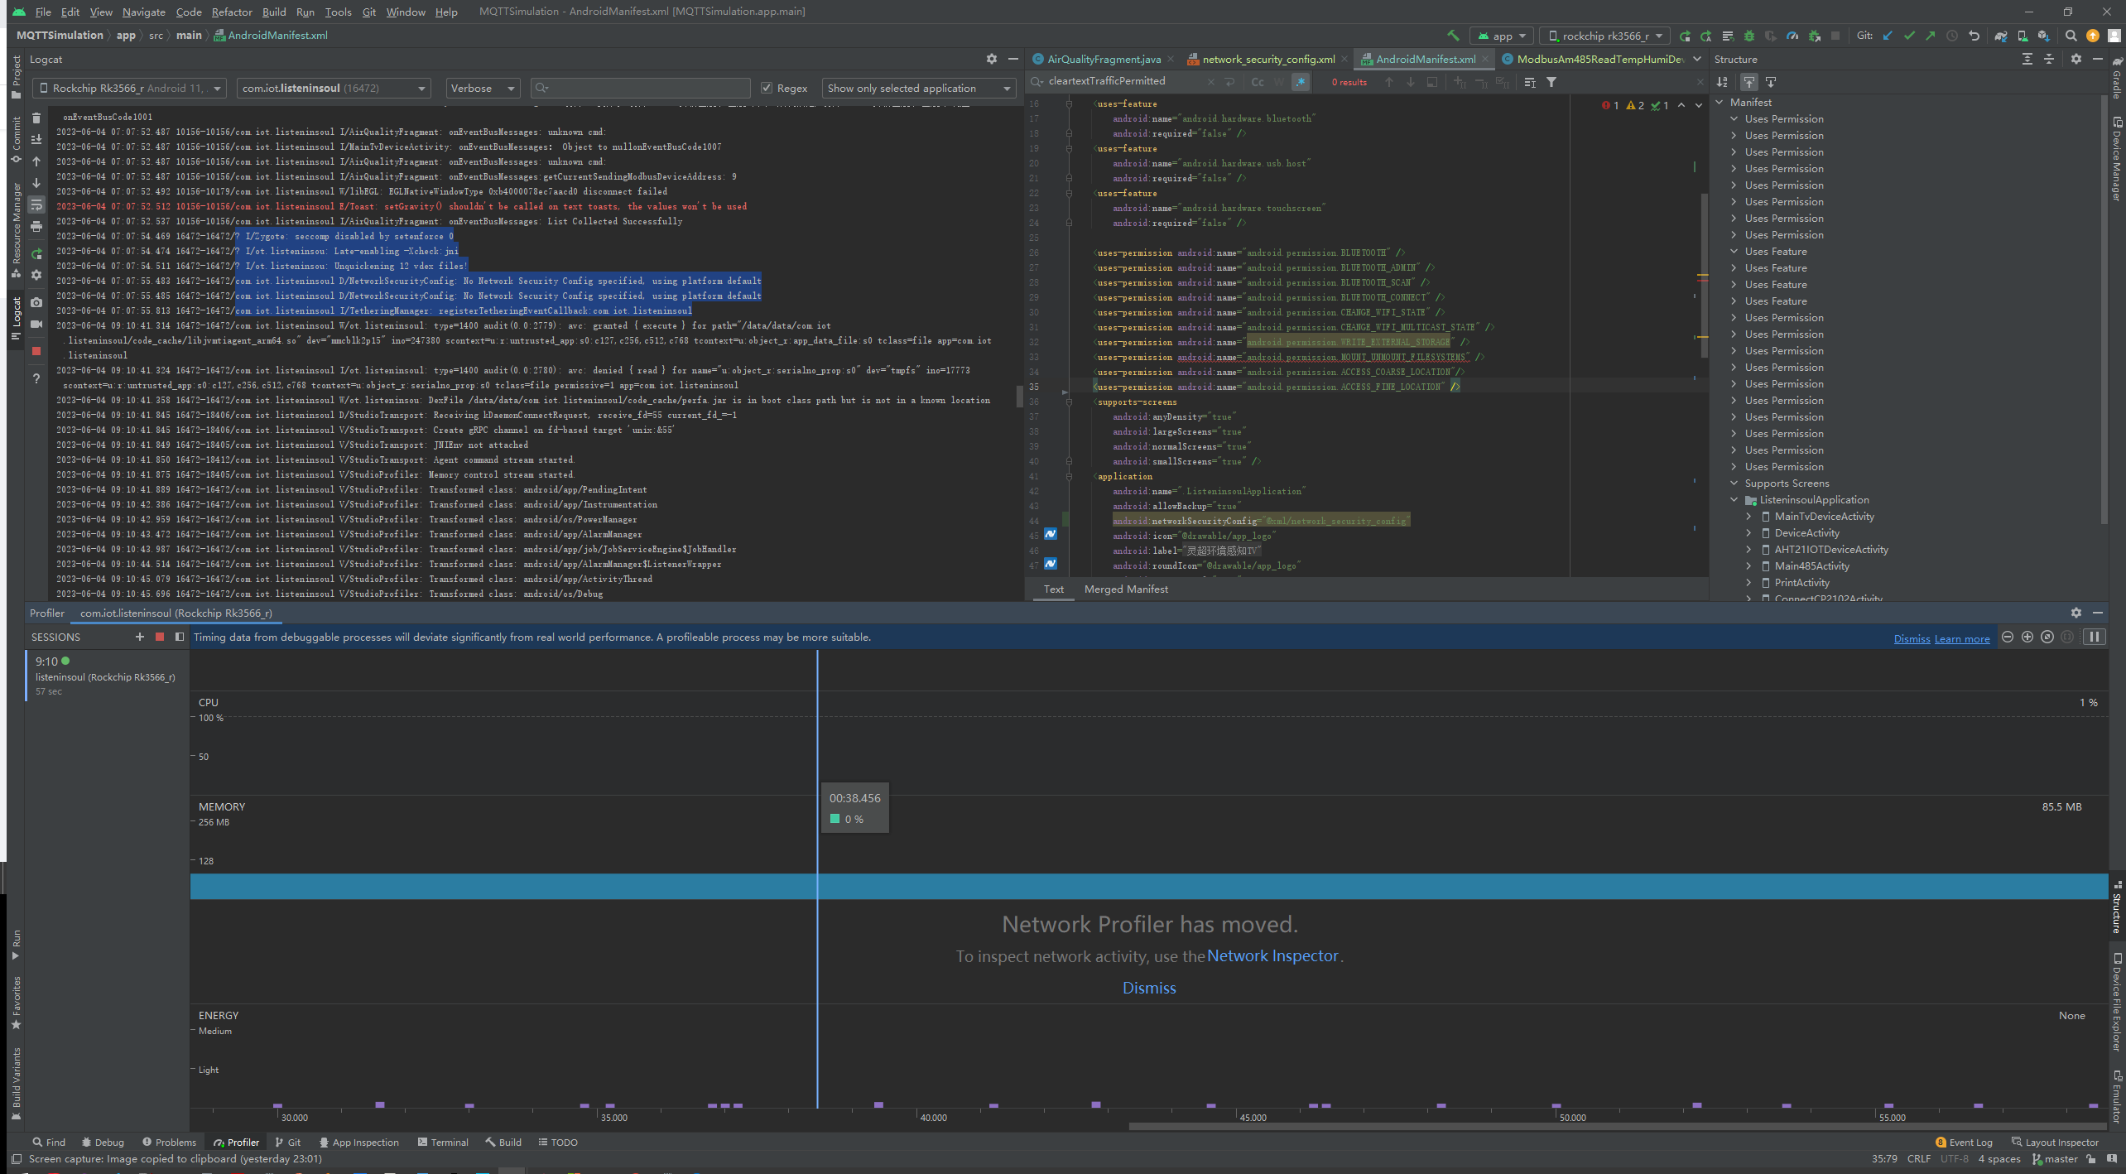Image resolution: width=2126 pixels, height=1174 pixels.
Task: Expand Supports Screens node in Structure
Action: pyautogui.click(x=1734, y=484)
